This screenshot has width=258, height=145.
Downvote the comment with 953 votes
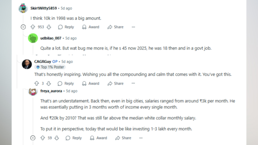click(x=49, y=27)
